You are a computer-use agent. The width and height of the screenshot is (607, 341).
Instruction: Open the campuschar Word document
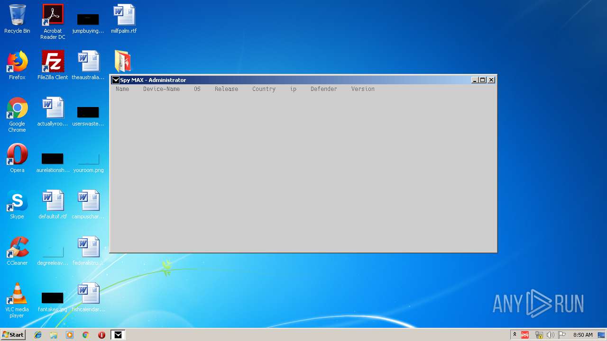(x=88, y=205)
